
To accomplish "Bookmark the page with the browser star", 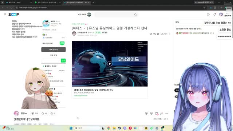I will [x=205, y=8].
